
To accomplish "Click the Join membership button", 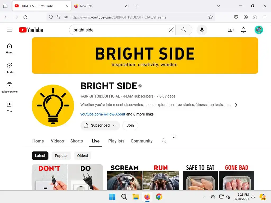I will pos(130,125).
